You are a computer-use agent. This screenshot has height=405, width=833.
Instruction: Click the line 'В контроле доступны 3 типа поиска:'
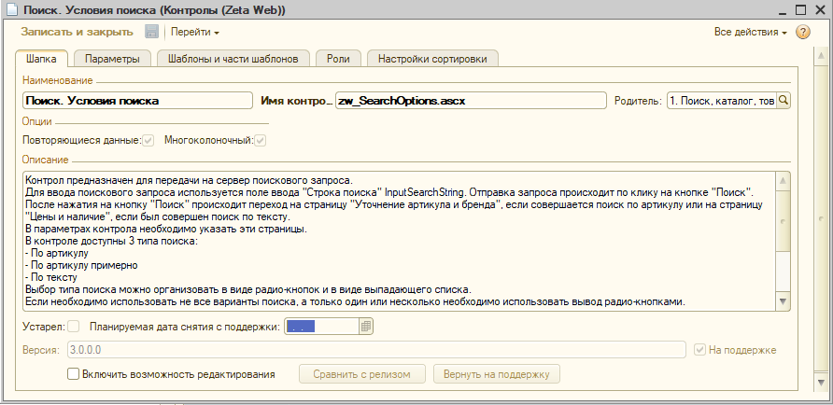(x=111, y=241)
